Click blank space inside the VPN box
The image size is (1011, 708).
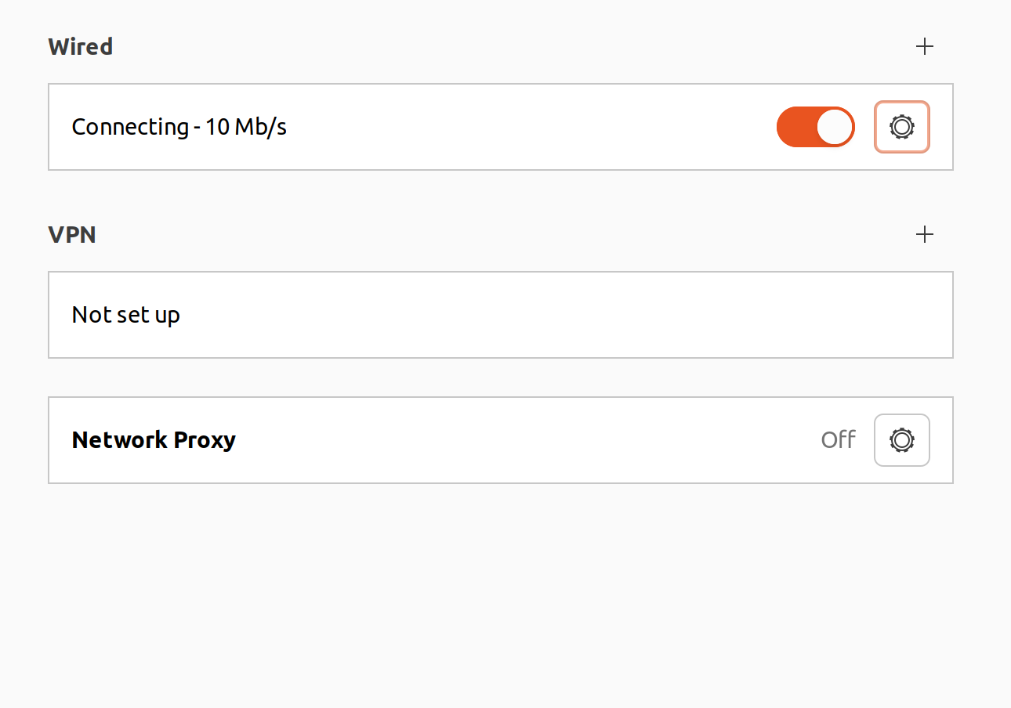(x=549, y=315)
